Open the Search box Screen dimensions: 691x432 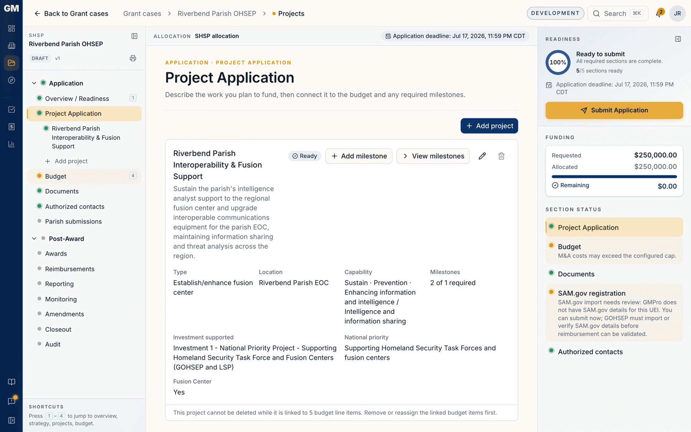point(618,13)
